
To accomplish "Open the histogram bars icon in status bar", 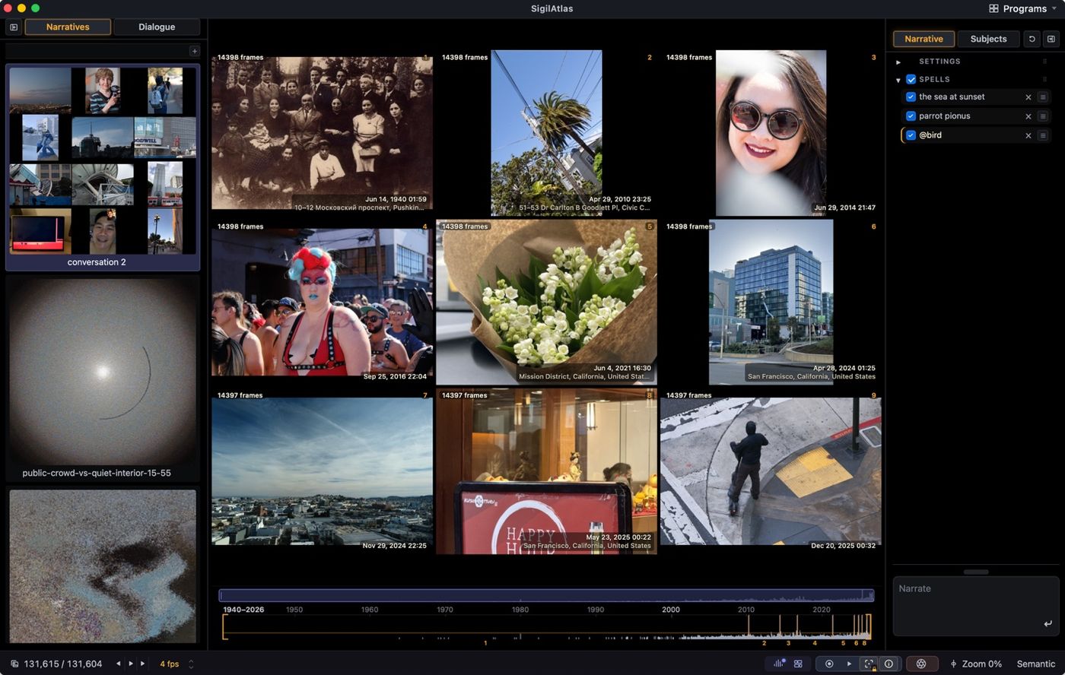I will click(779, 664).
